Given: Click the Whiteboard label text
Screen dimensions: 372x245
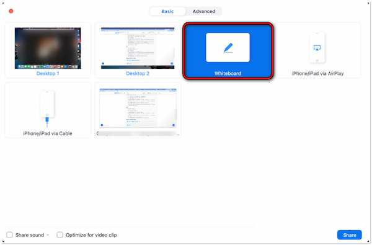Looking at the screenshot, I should click(228, 74).
